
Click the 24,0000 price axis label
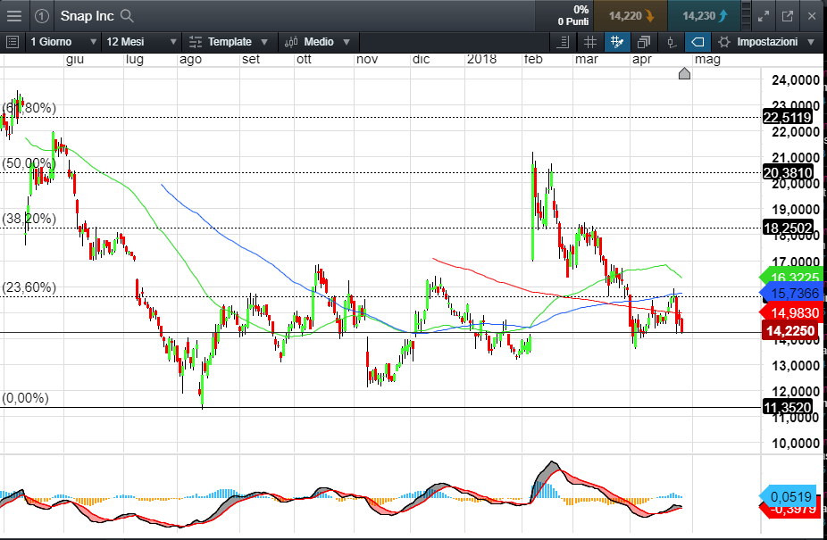pos(796,80)
